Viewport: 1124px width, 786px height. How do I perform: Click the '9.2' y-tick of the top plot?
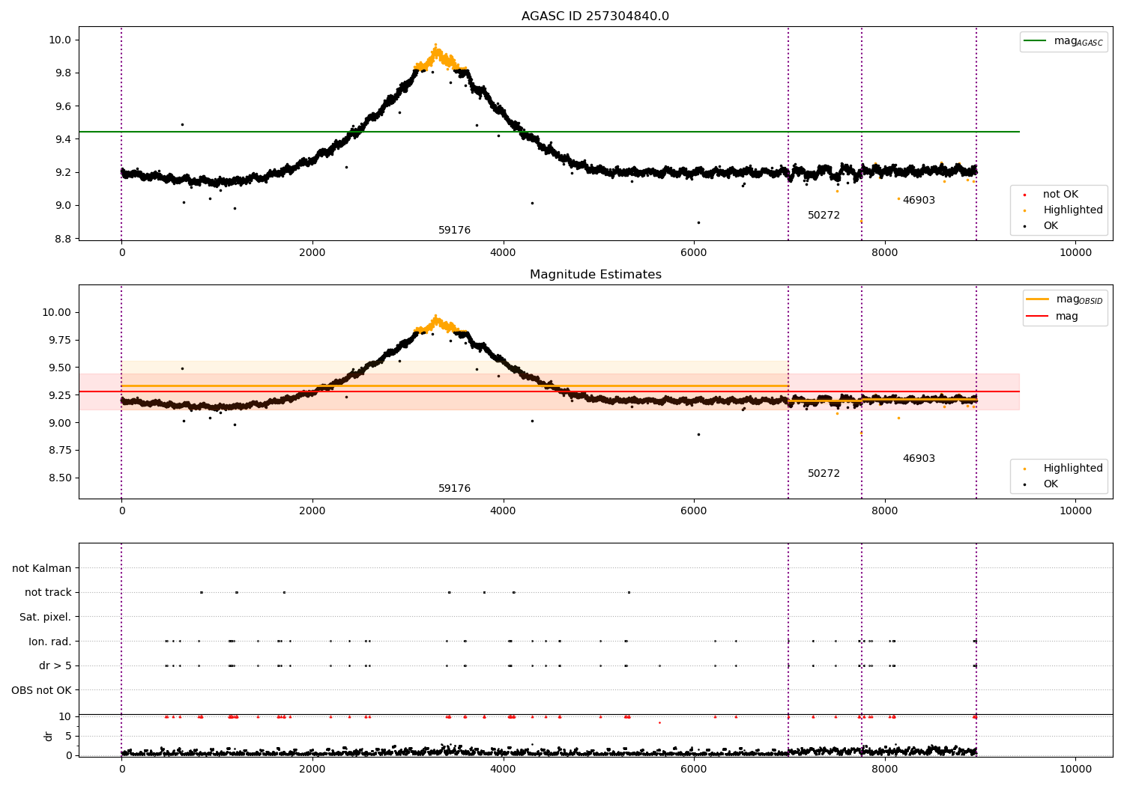pyautogui.click(x=62, y=173)
